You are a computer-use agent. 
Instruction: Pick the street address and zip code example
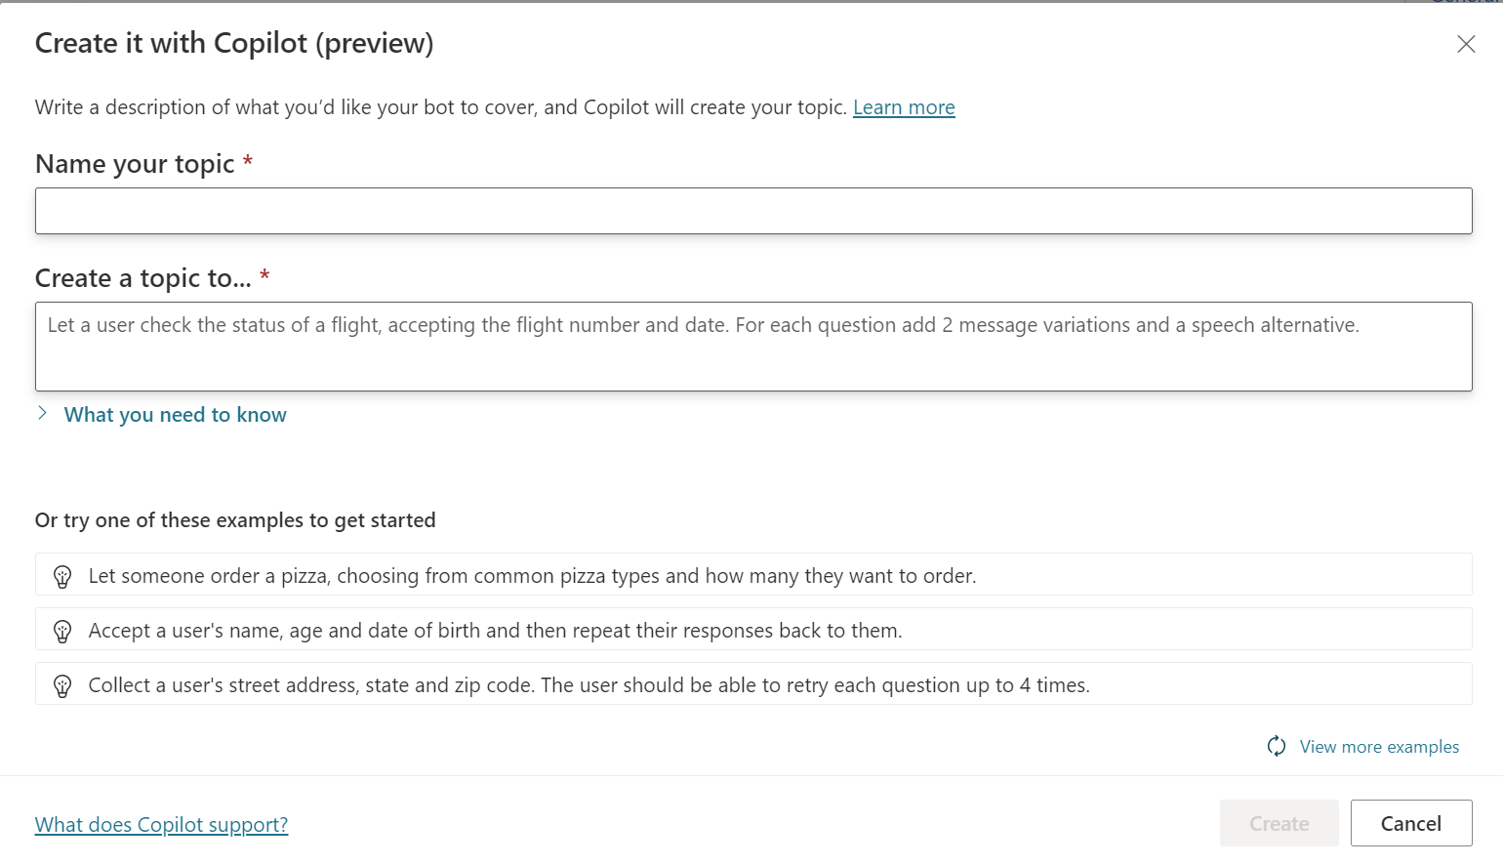point(589,685)
